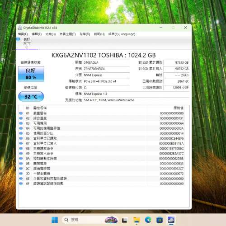Click status dot of attribute row 0E
This screenshot has height=226, width=226.
[x=21, y=179]
